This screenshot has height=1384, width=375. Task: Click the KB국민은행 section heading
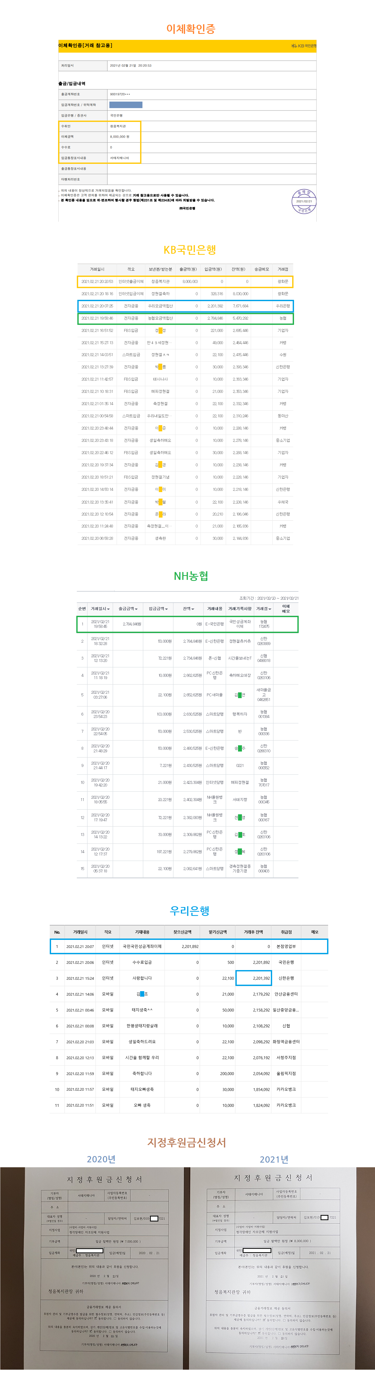(x=190, y=250)
